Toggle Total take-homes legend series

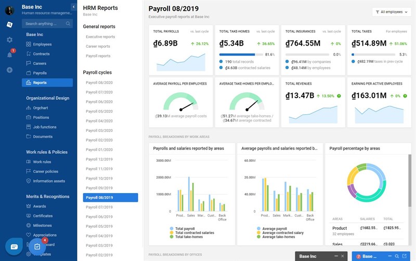click(x=189, y=237)
